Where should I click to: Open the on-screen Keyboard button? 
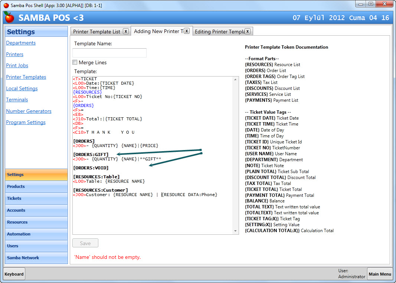[14, 274]
